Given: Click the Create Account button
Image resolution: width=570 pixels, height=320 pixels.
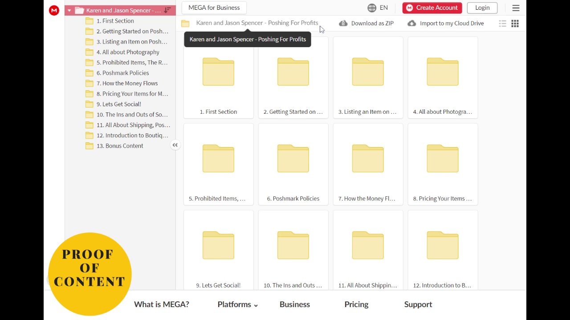Looking at the screenshot, I should [432, 8].
